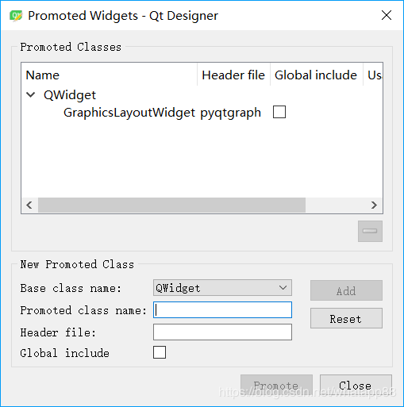Click the Promote button
Image resolution: width=404 pixels, height=407 pixels.
[276, 385]
